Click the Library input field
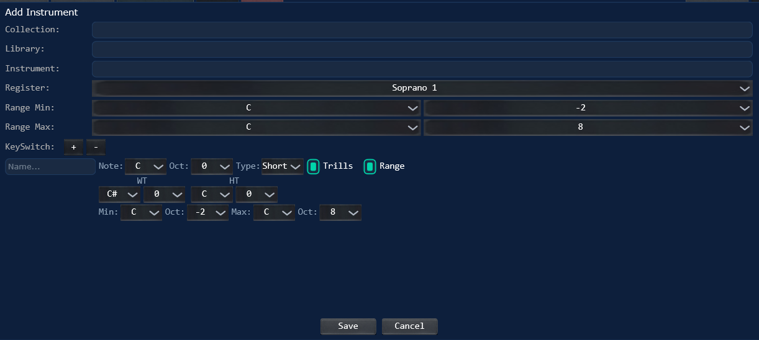 [x=422, y=50]
